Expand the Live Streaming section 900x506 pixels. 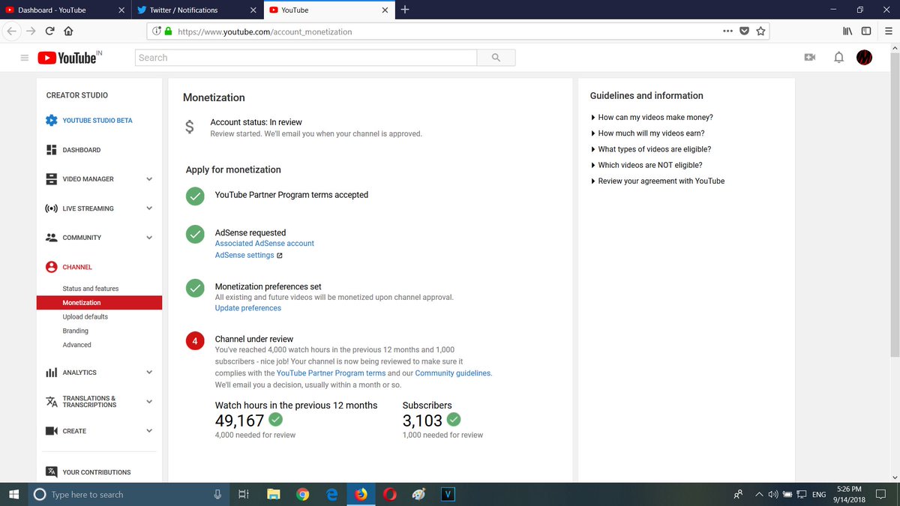pos(149,208)
